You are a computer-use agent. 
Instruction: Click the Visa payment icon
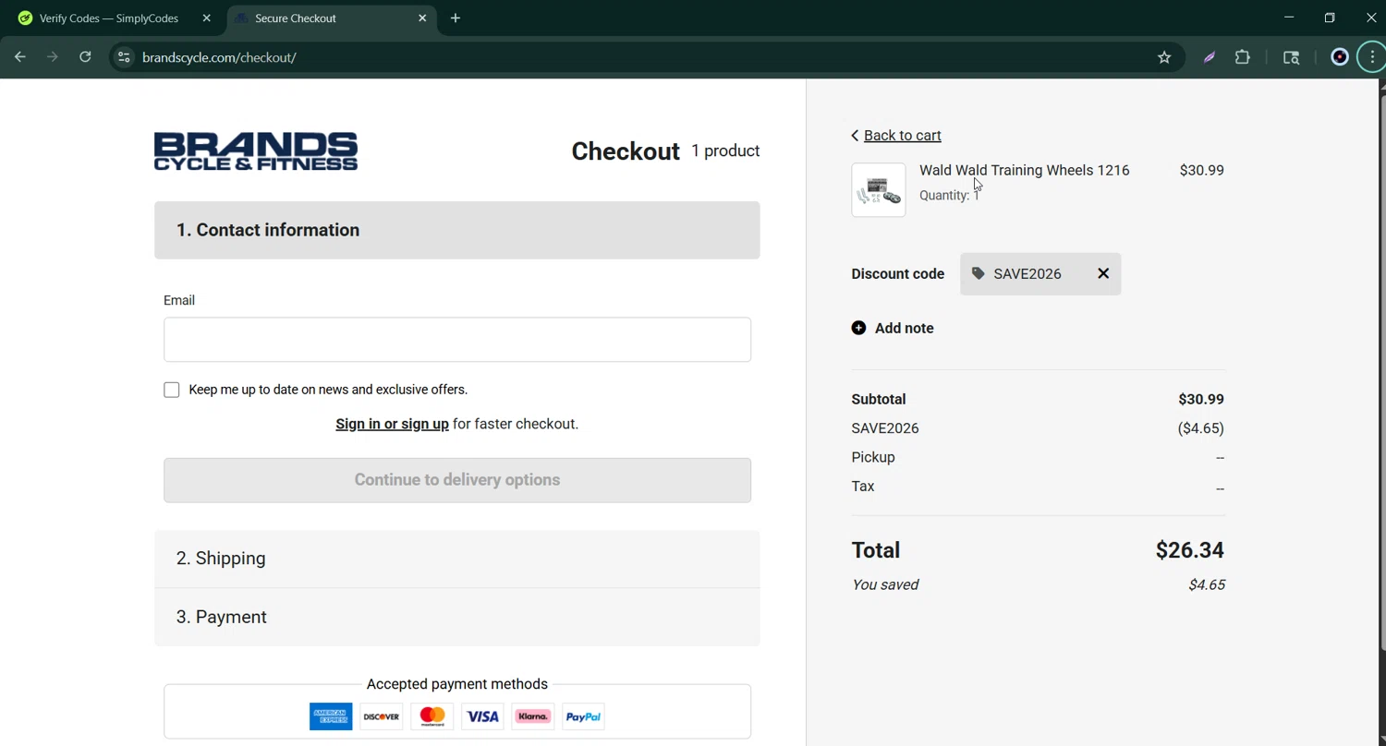(x=482, y=716)
